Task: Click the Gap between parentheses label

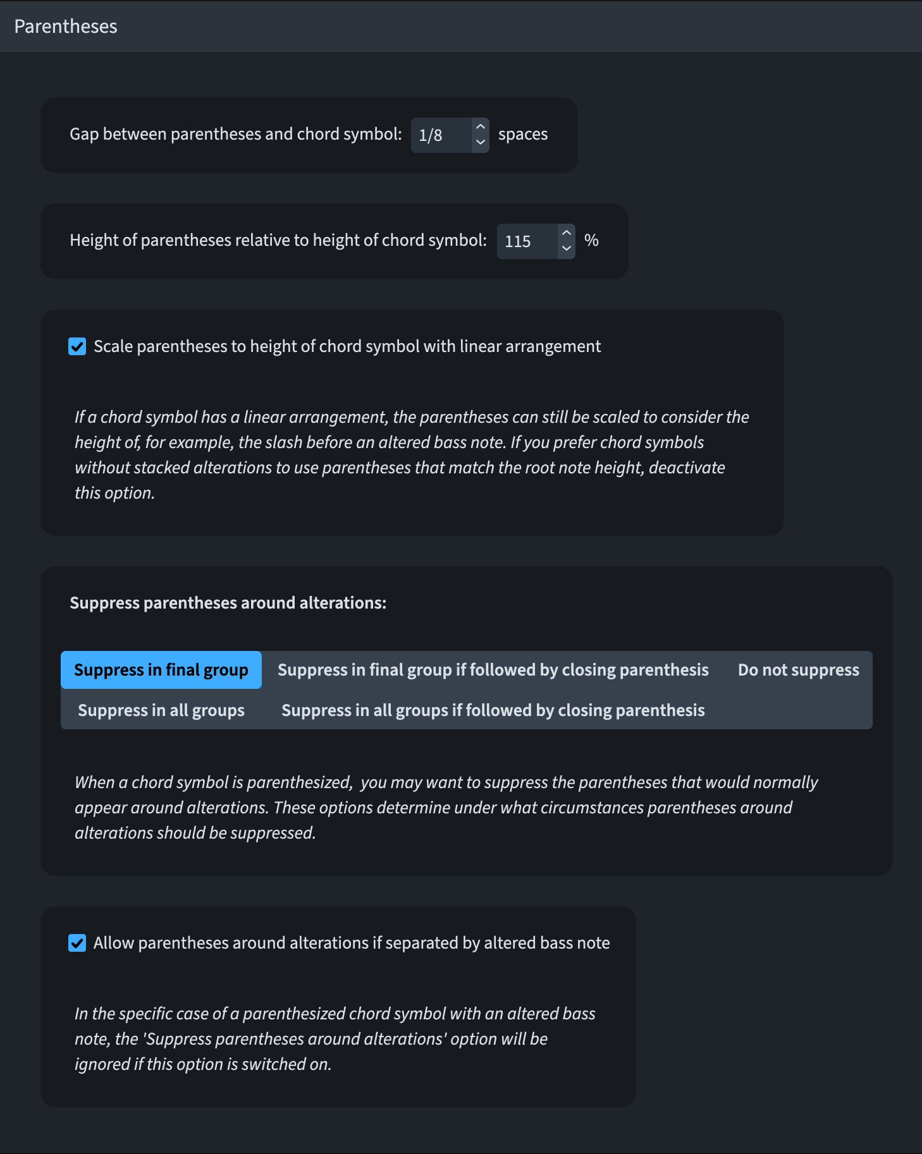Action: point(235,135)
